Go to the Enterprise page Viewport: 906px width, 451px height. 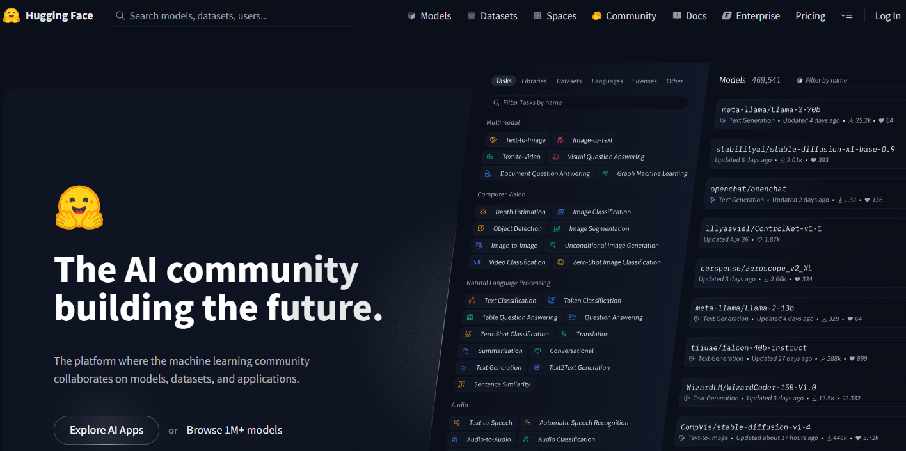pos(751,16)
